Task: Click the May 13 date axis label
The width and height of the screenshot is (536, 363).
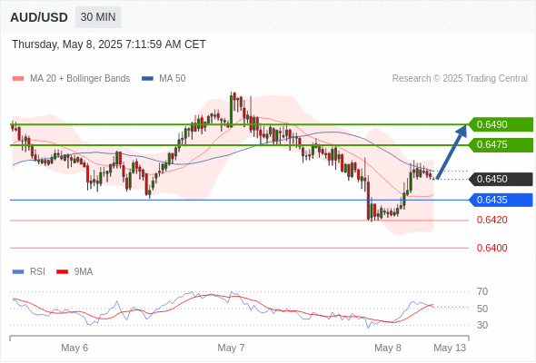Action: 450,348
